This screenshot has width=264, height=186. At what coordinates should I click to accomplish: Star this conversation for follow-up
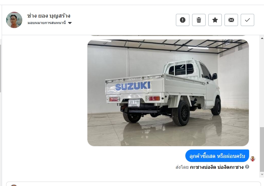point(215,20)
